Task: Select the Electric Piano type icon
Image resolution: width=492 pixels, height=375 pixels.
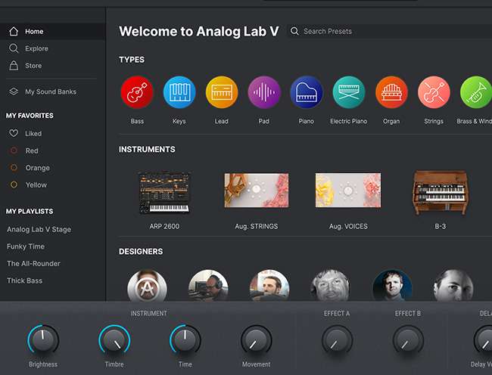Action: 349,92
